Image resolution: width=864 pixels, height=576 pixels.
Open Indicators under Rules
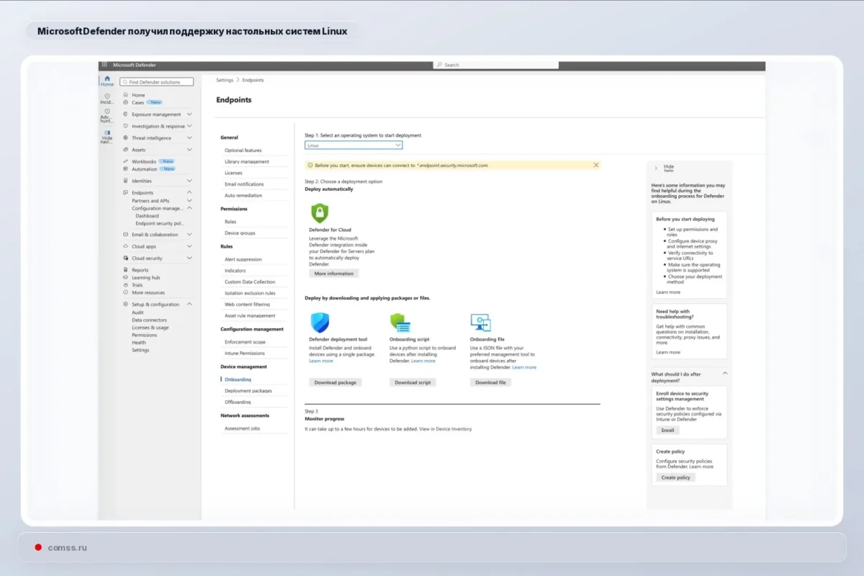(x=235, y=271)
